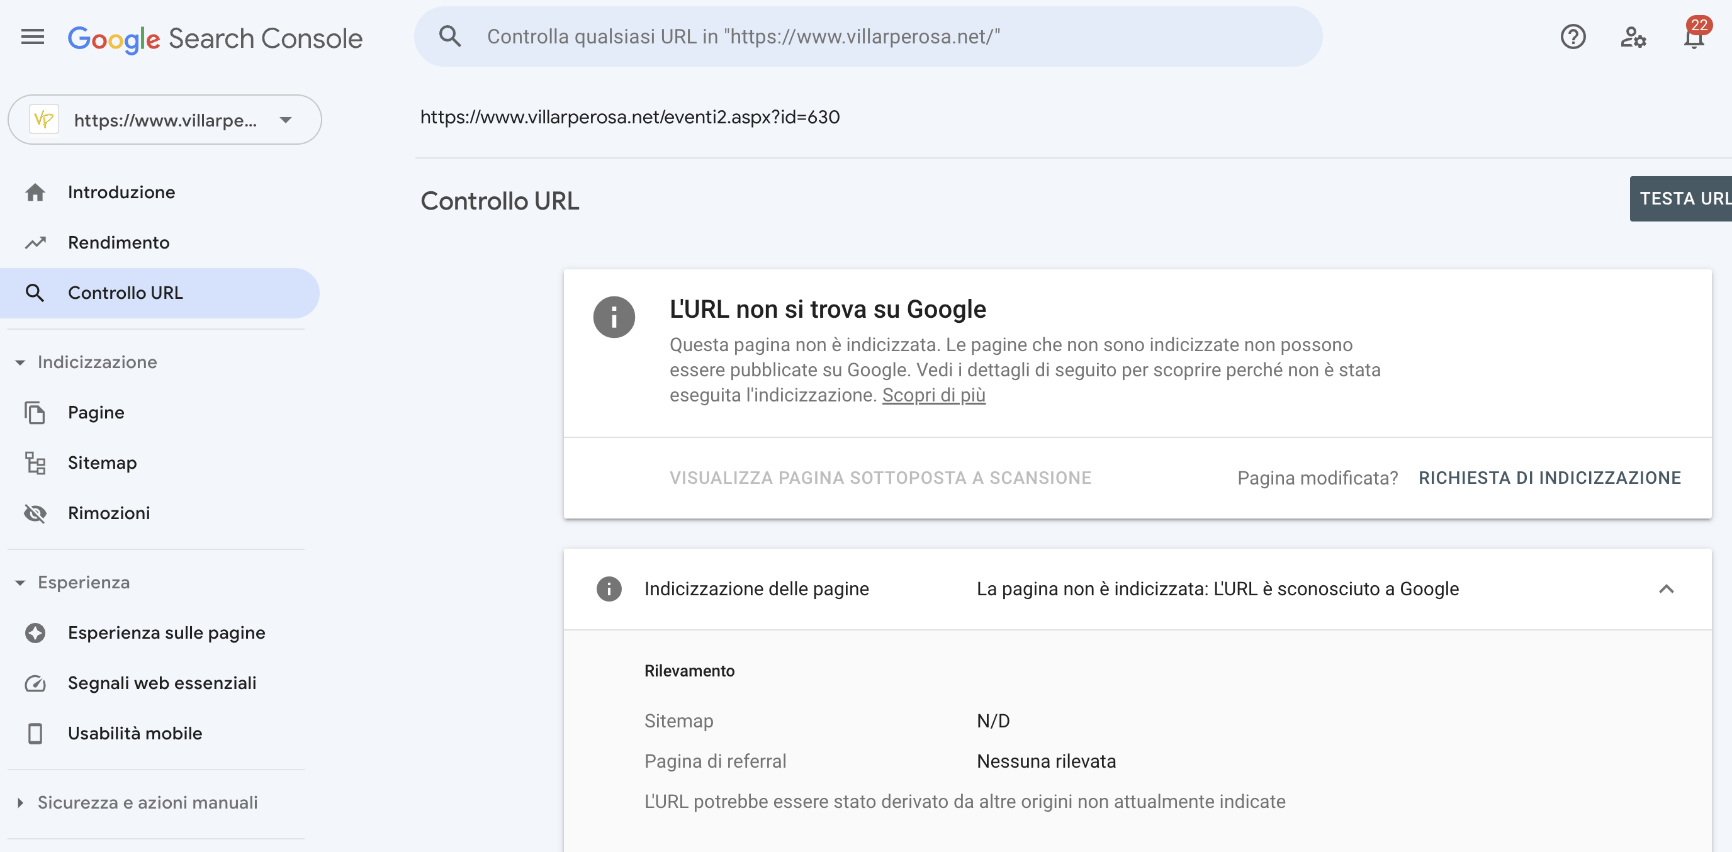The height and width of the screenshot is (852, 1732).
Task: Click the Rendimento trend chart icon
Action: [x=35, y=243]
